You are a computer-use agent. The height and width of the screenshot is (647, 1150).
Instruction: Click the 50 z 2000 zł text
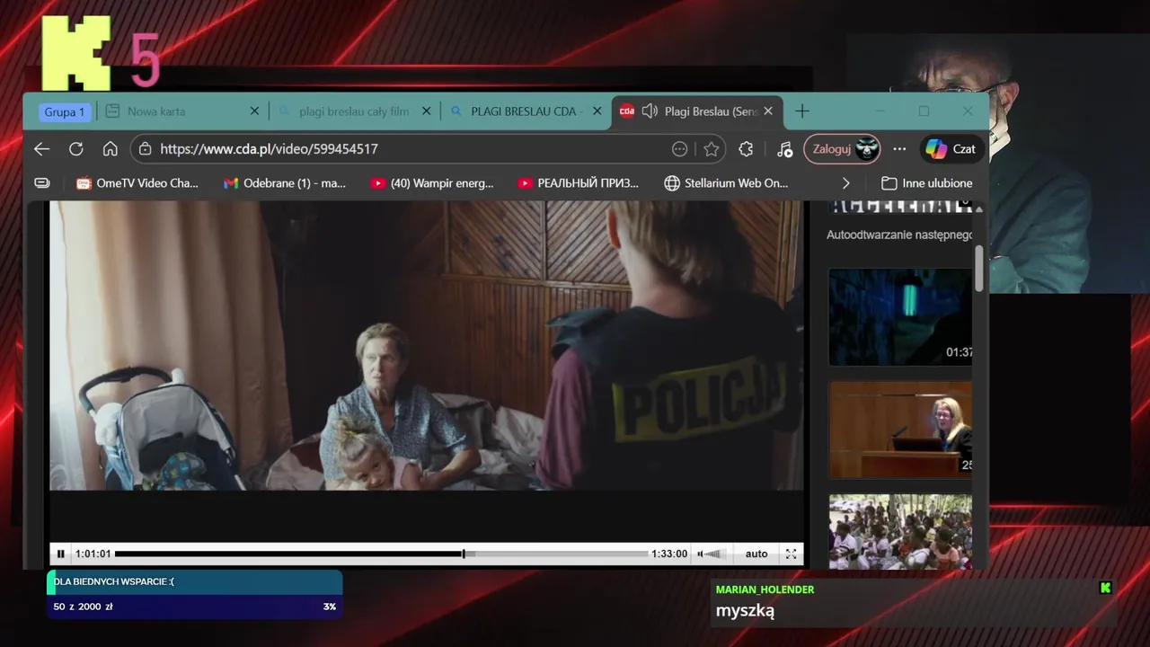[x=83, y=607]
